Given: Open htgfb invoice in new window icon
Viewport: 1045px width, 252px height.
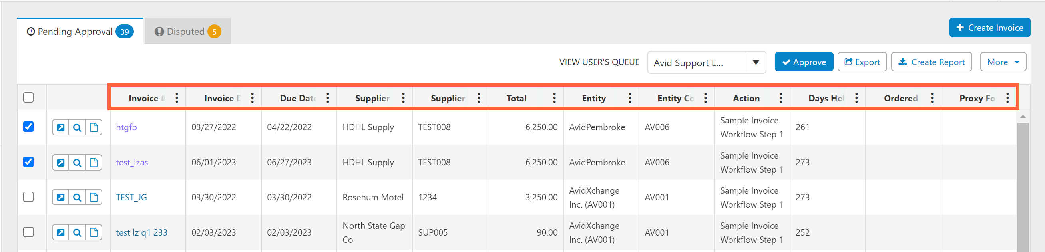Looking at the screenshot, I should click(x=60, y=128).
